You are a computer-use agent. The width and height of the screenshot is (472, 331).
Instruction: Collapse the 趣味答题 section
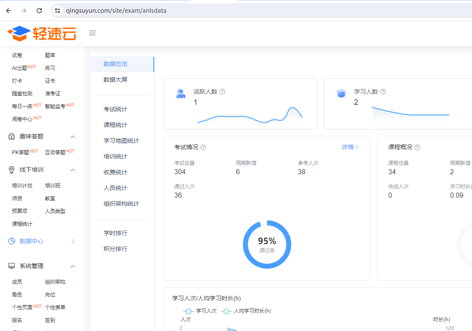tap(73, 137)
